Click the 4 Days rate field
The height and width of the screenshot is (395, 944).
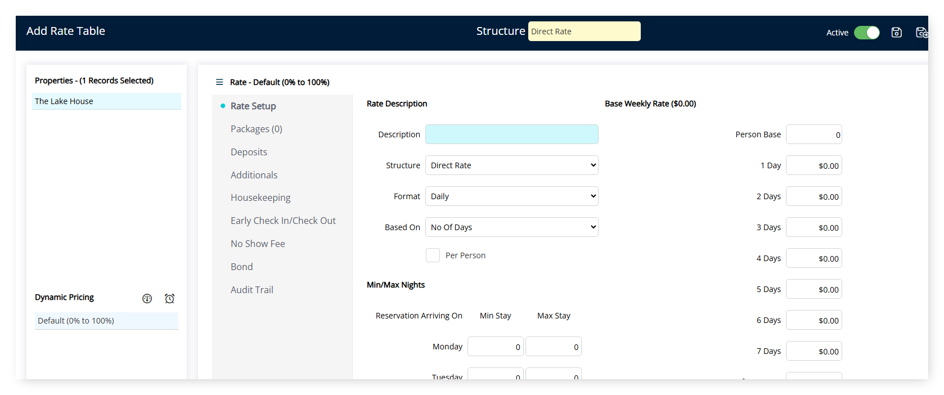tap(814, 258)
